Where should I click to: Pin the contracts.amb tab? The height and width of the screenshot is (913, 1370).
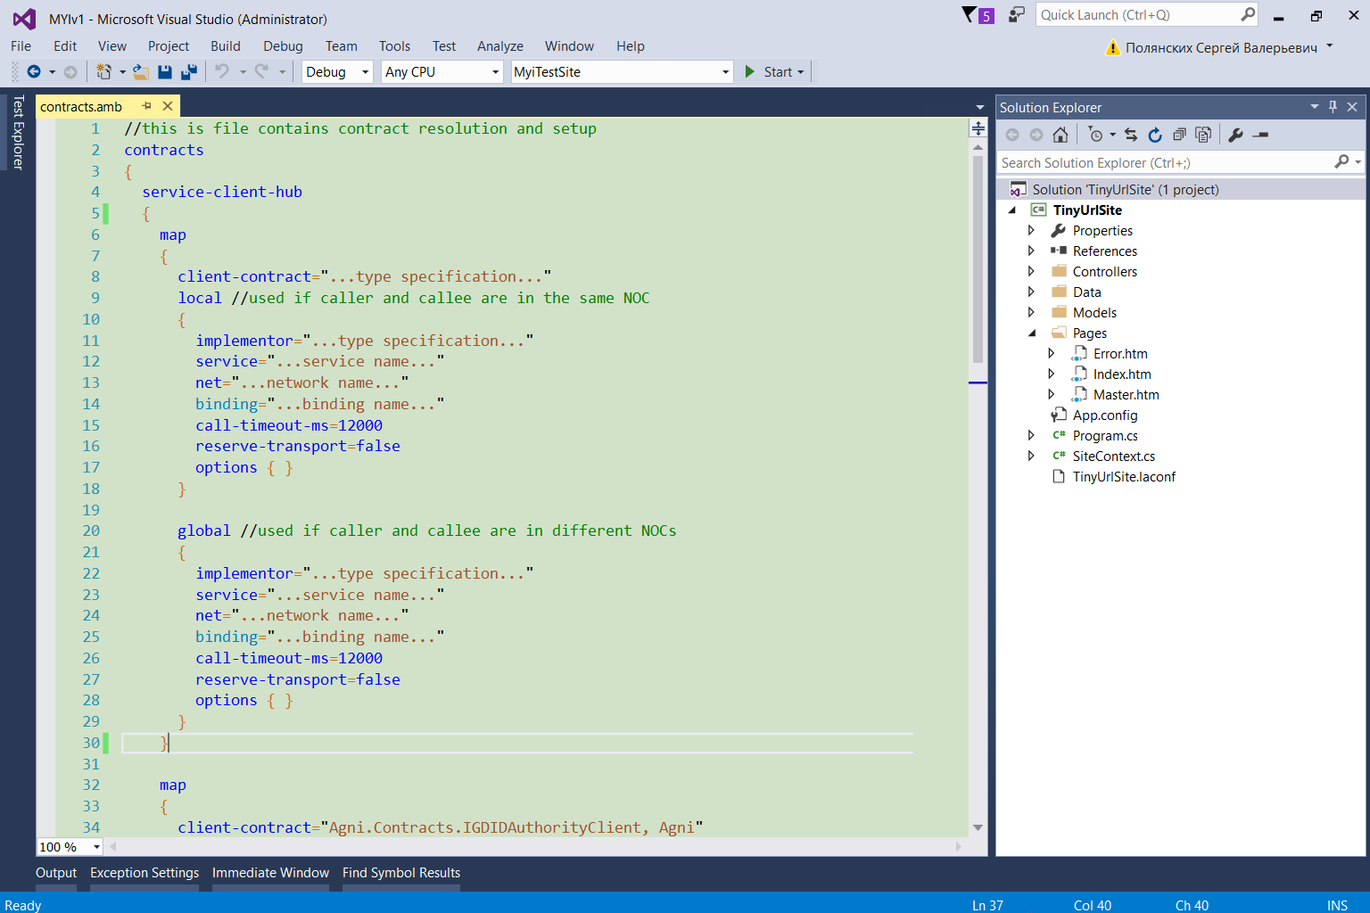(x=147, y=105)
